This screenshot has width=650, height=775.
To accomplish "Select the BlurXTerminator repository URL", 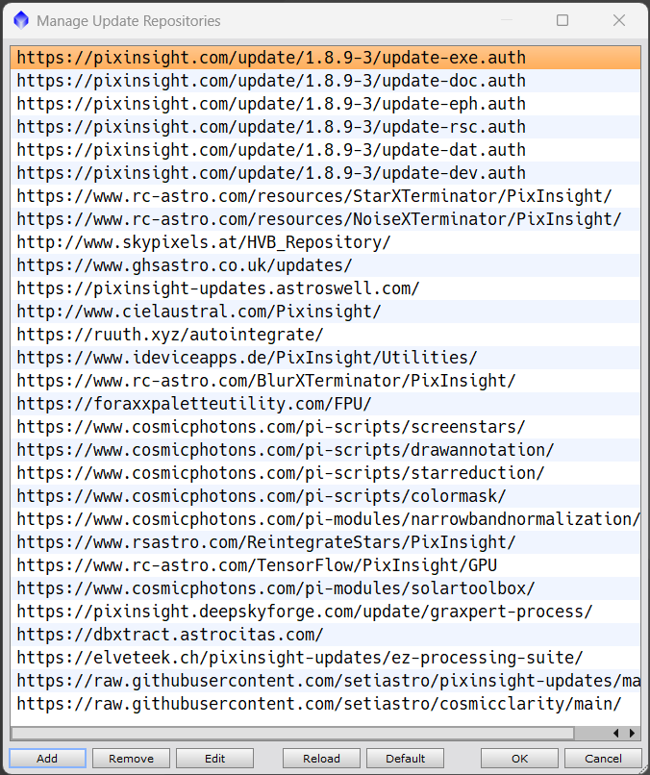I will 325,381.
